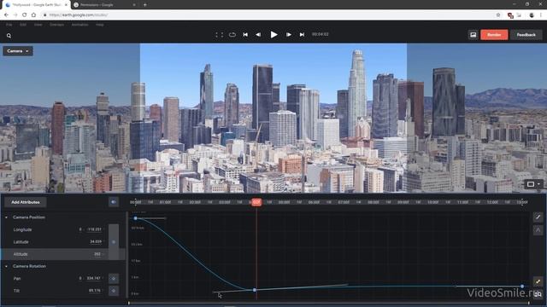Click the timeline horizontal scrollbar
This screenshot has height=307, width=547.
(328, 303)
